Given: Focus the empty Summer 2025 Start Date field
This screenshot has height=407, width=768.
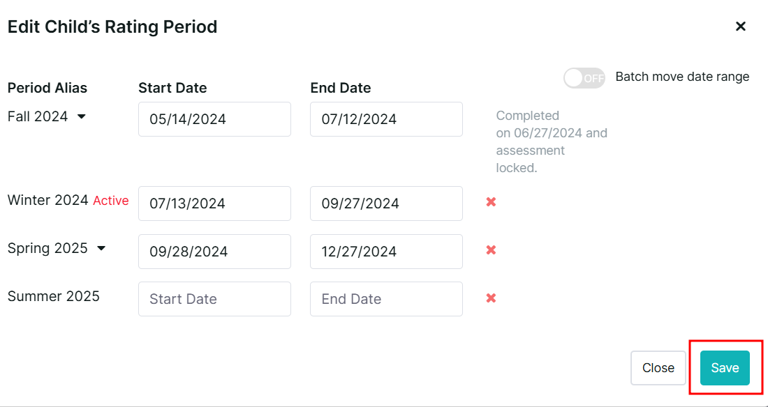Looking at the screenshot, I should point(214,299).
